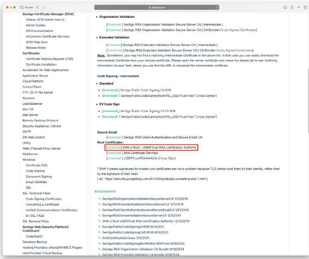Image resolution: width=309 pixels, height=259 pixels.
Task: Download cross signed root under EV Code Sign
Action: pyautogui.click(x=110, y=117)
